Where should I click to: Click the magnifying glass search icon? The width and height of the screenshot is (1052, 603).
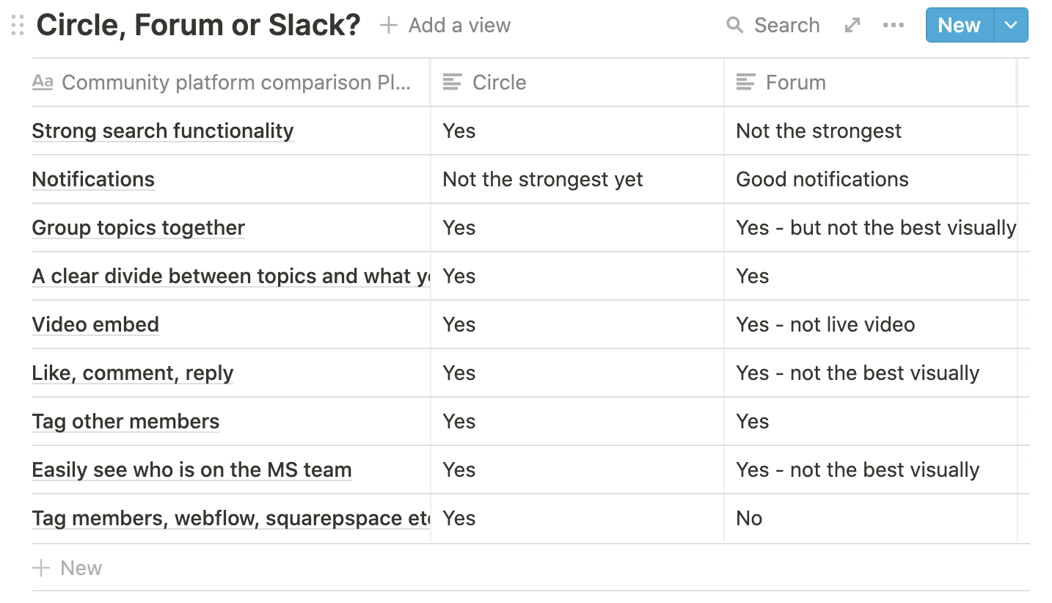click(x=734, y=26)
